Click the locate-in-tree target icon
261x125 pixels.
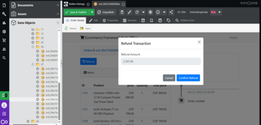150,12
